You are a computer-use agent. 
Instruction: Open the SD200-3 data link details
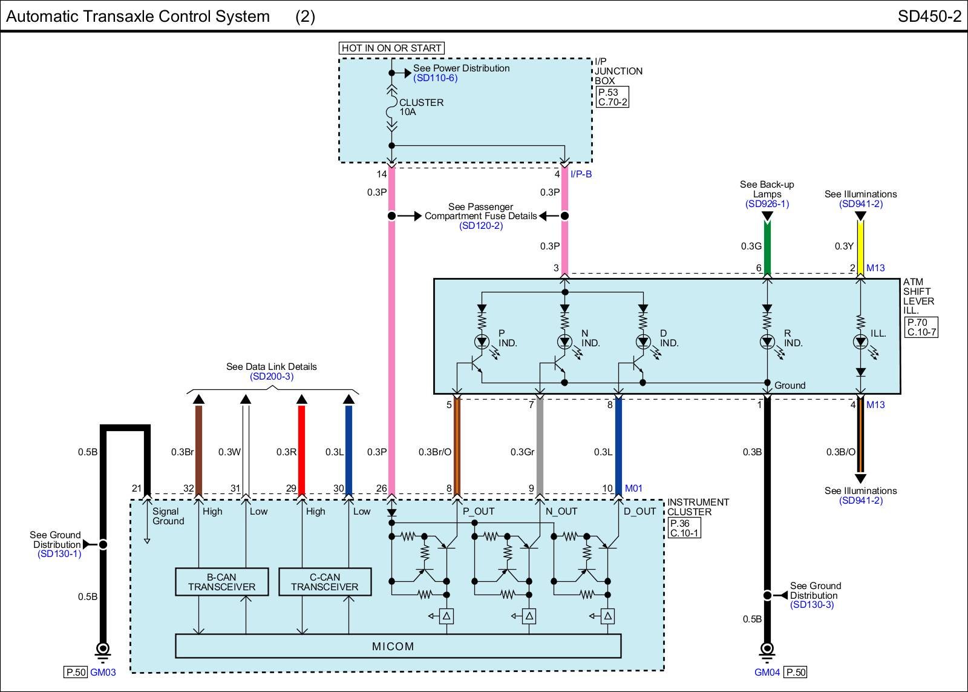pos(271,377)
